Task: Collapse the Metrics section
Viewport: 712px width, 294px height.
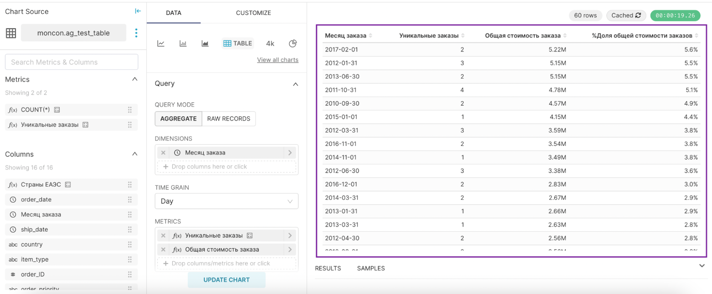Action: [135, 79]
